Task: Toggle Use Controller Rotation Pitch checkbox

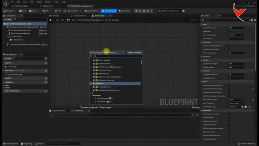Action: pos(229,86)
